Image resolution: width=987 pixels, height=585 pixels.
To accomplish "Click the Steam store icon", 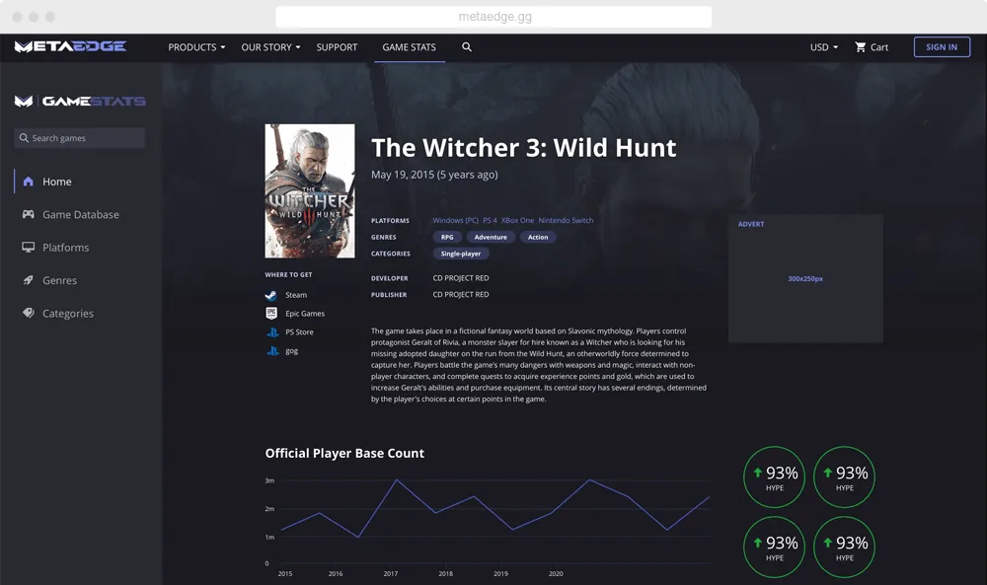I will [x=271, y=295].
